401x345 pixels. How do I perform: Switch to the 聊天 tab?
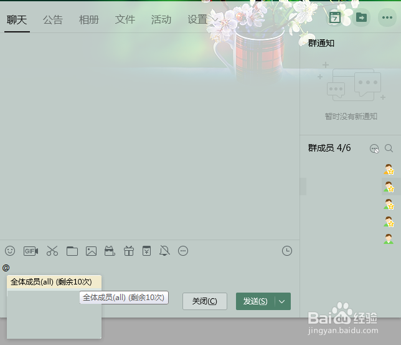(17, 20)
